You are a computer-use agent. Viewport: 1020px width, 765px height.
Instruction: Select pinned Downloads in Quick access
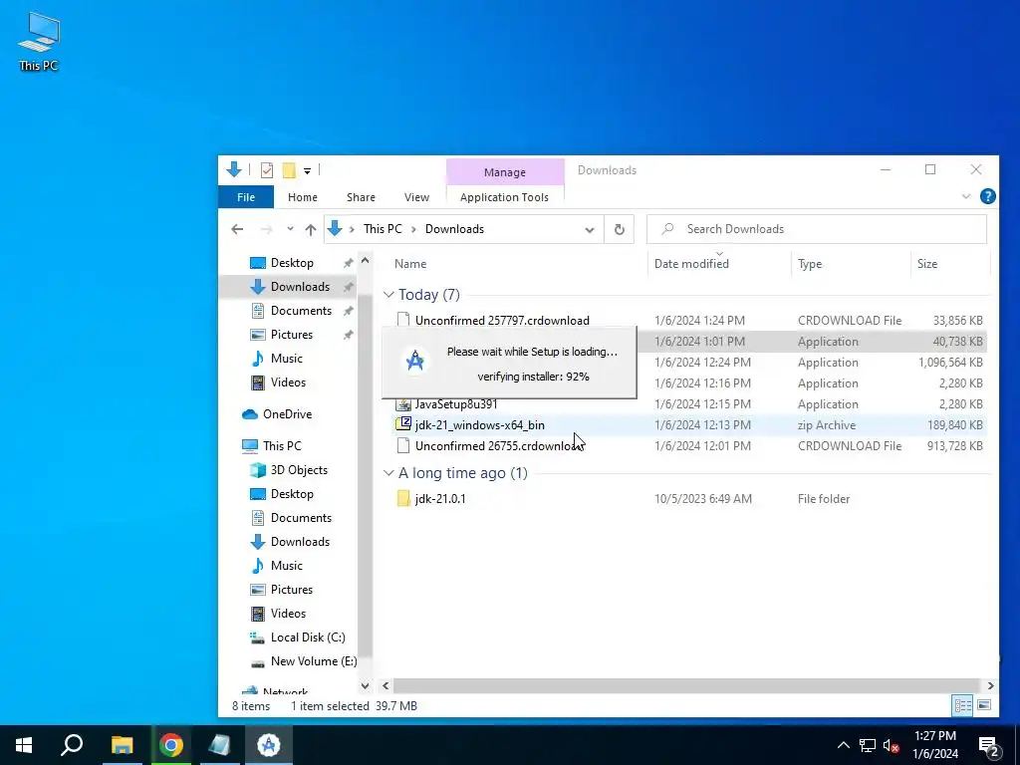pos(300,287)
